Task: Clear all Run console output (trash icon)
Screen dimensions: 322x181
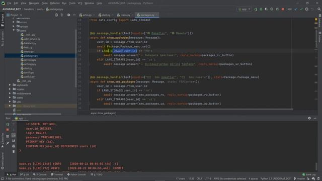Action: 14,151
